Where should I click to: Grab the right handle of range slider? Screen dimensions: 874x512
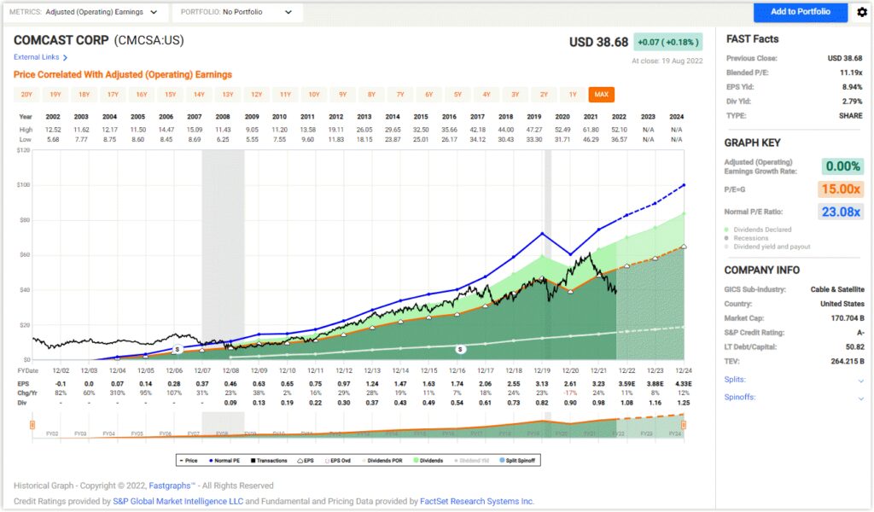[684, 425]
